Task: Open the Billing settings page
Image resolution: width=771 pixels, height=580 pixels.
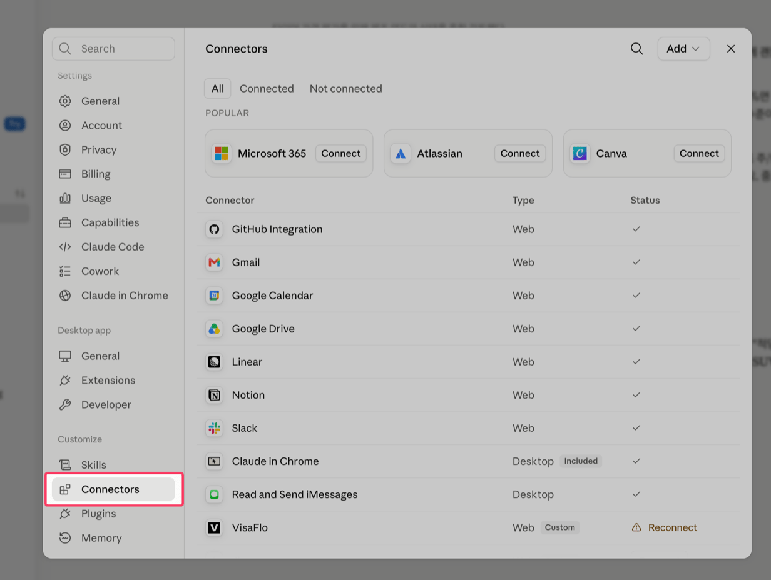Action: (x=113, y=174)
